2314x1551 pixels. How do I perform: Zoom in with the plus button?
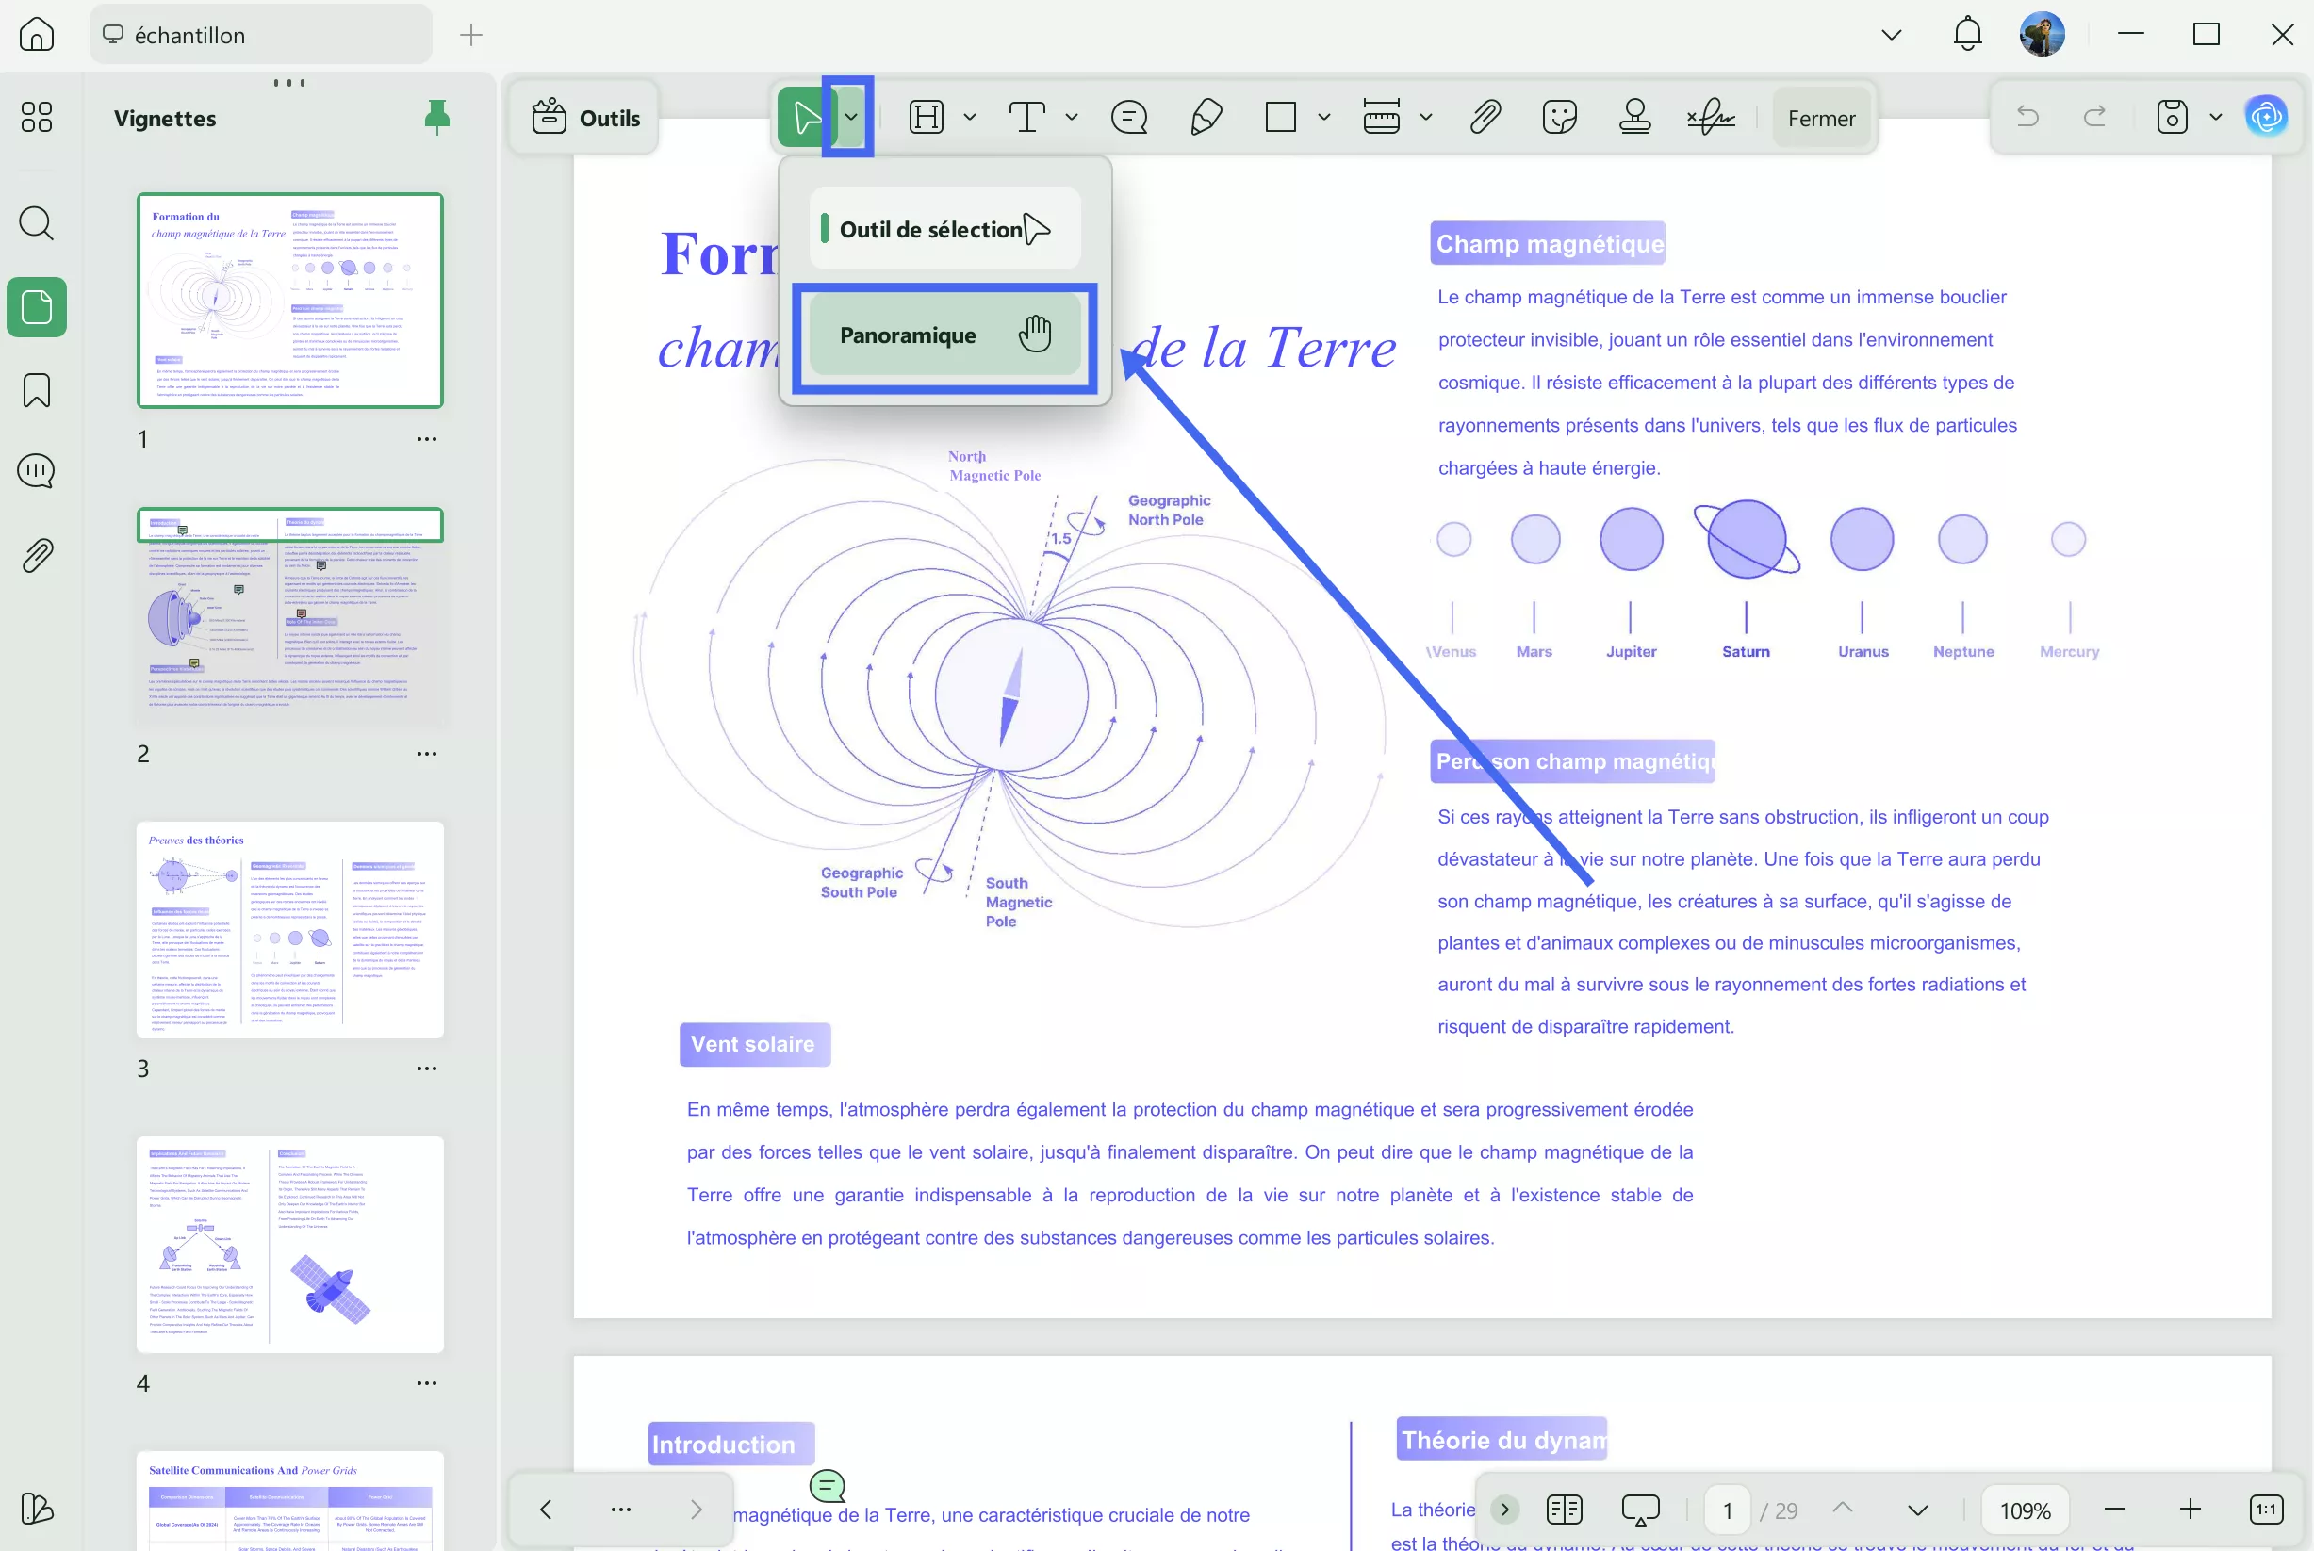click(2191, 1509)
